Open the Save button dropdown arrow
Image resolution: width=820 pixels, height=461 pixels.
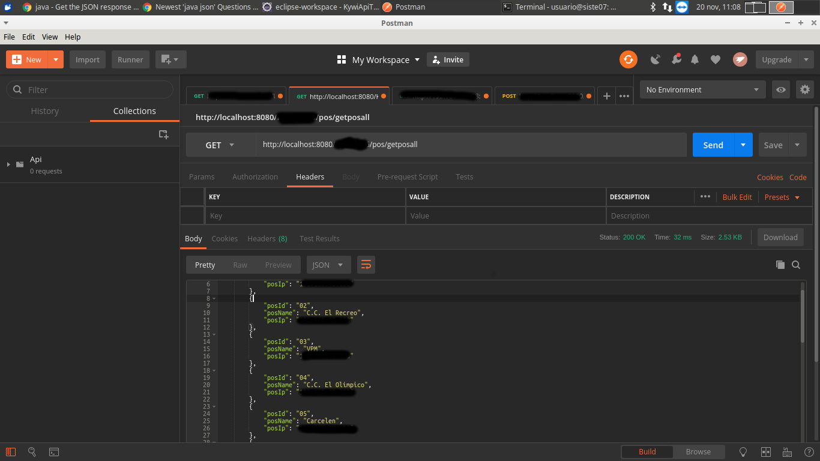(x=797, y=145)
